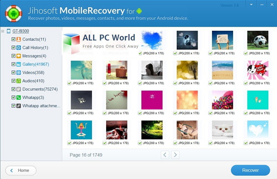Click the Call History clock icon
This screenshot has height=179, width=277.
[18, 47]
